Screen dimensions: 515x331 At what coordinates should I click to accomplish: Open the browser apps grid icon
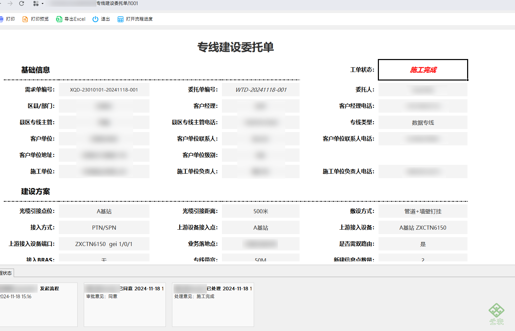pyautogui.click(x=36, y=3)
